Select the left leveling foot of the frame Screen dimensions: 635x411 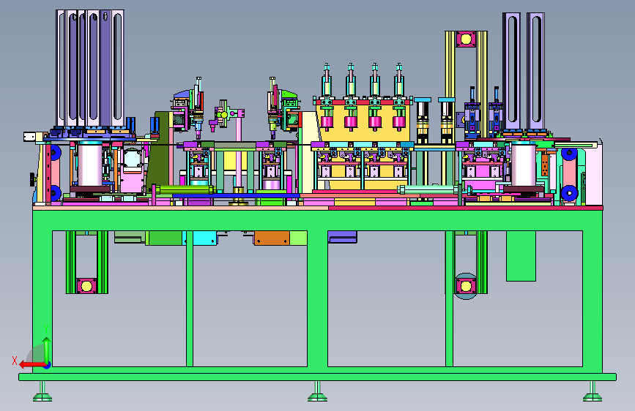[x=42, y=391]
